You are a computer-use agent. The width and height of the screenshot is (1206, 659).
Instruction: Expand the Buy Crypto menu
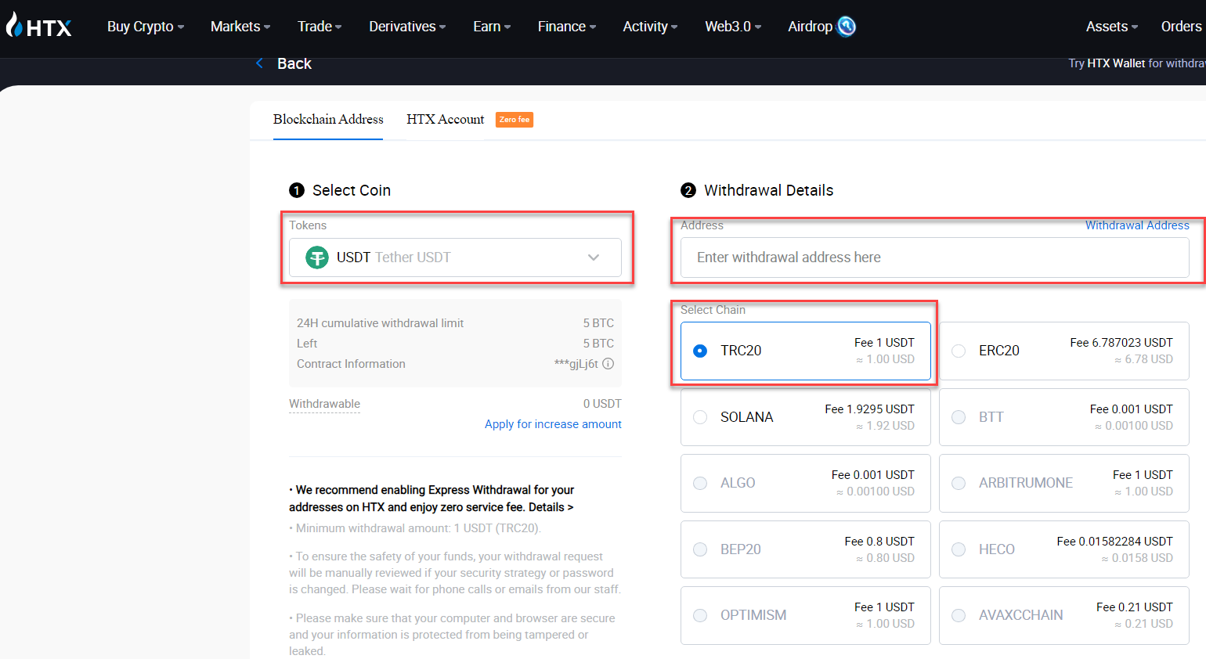(146, 27)
